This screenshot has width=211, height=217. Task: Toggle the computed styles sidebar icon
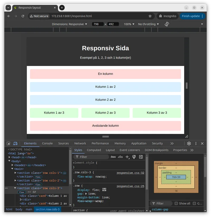pos(141,157)
